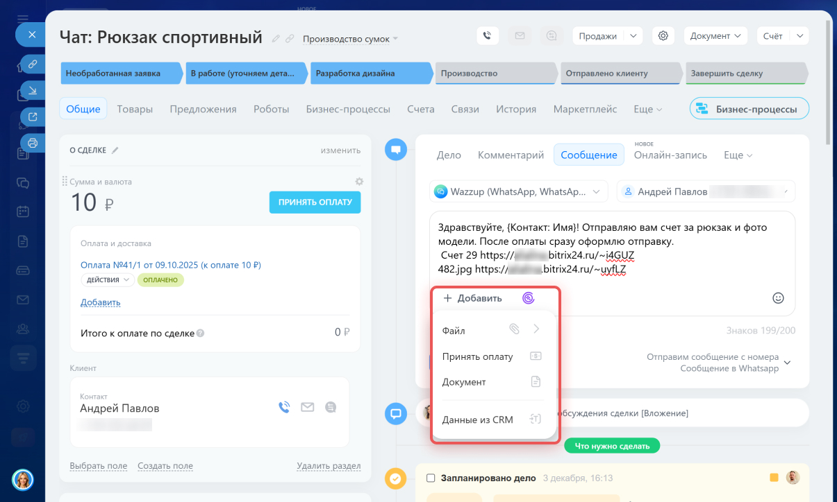Open settings gear icon in deal header

point(663,36)
